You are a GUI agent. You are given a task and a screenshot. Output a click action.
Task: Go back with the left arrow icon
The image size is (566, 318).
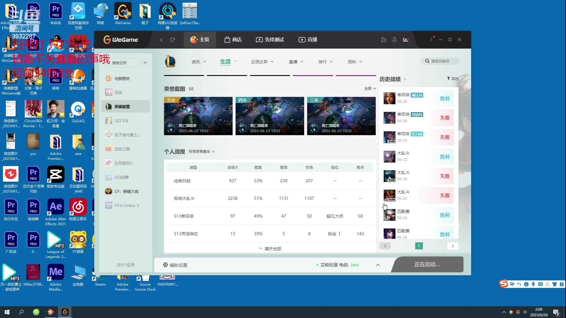pos(161,40)
